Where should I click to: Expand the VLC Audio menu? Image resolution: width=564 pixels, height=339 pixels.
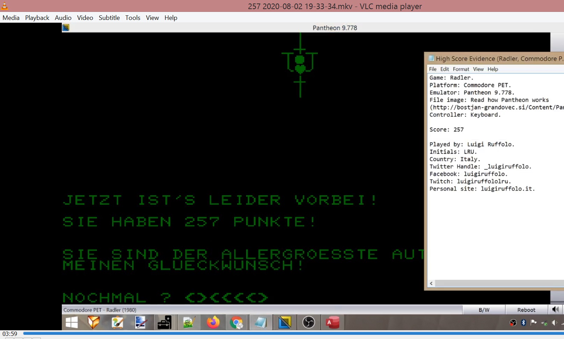pyautogui.click(x=63, y=18)
